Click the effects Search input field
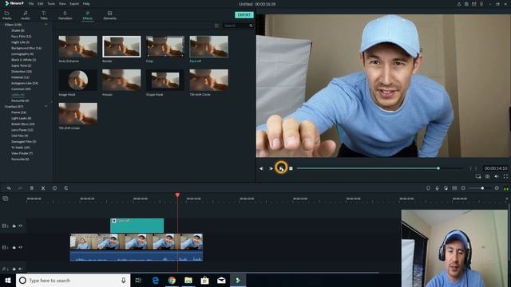The image size is (511, 287). [x=236, y=26]
